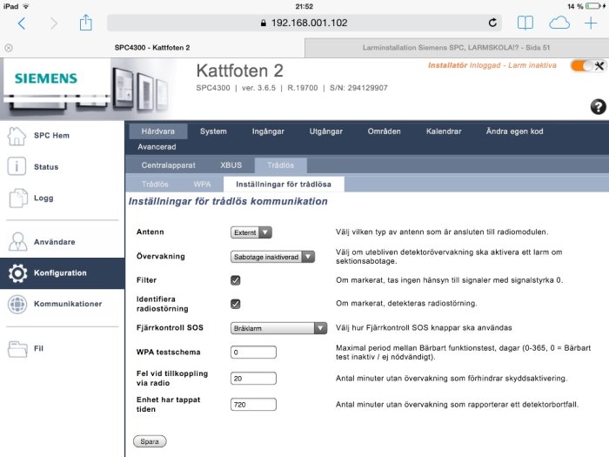Open SPC Hem home icon

tap(17, 136)
